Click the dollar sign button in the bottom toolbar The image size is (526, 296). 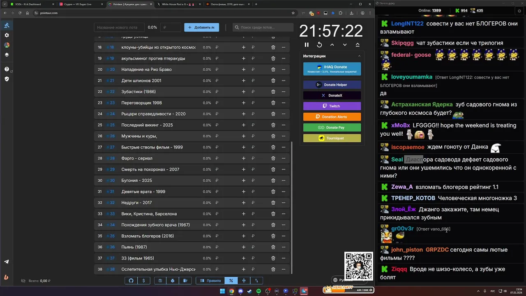point(143,280)
